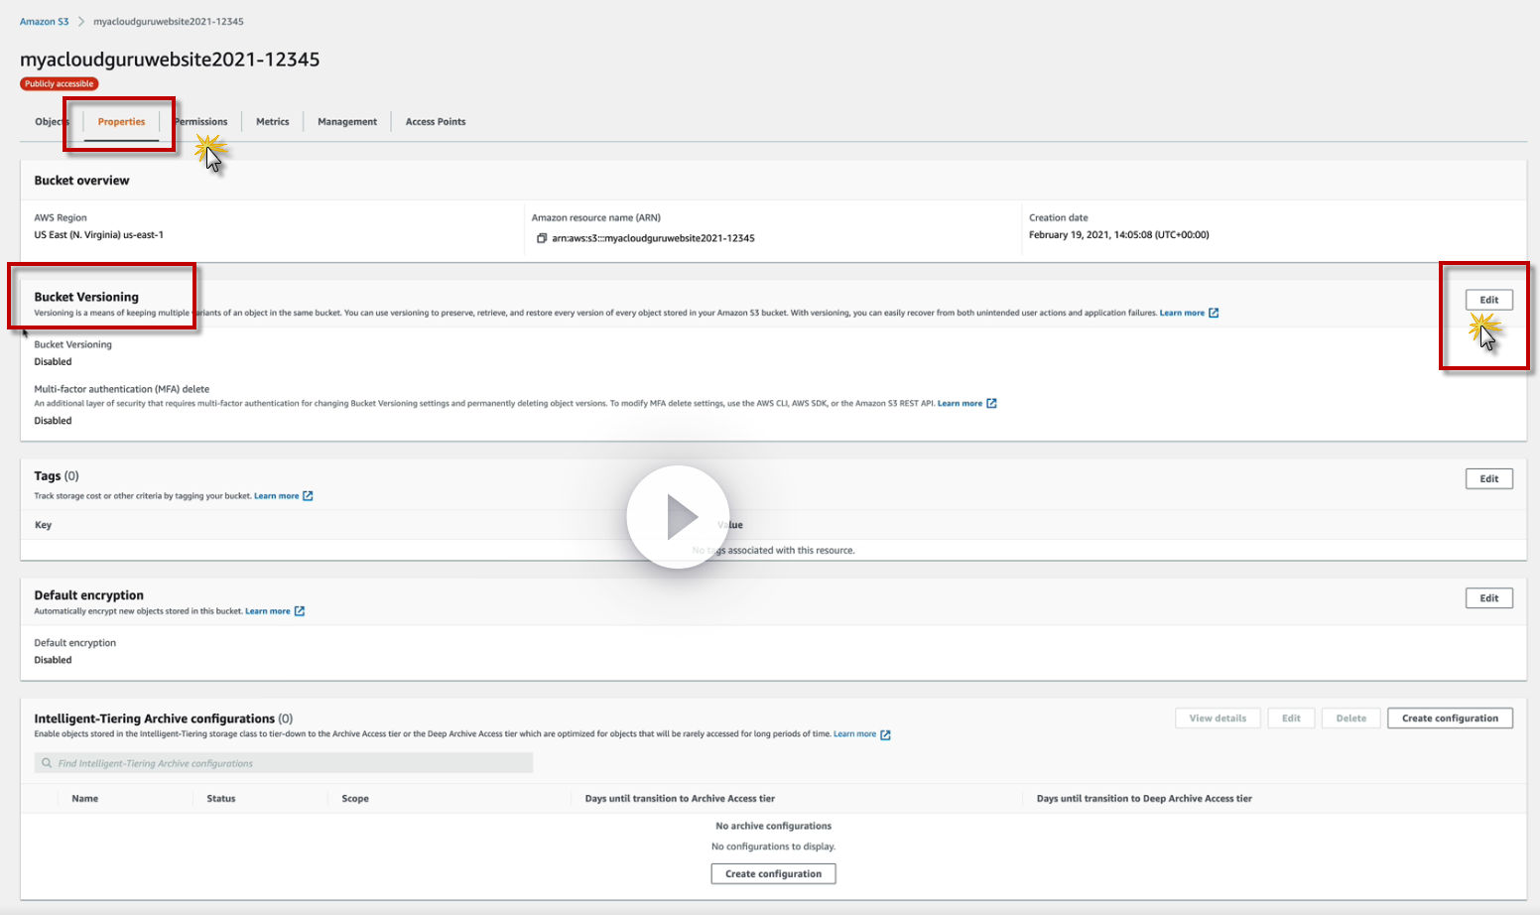Click the Disabled status under the Bucket Versioning label
Viewport: 1540px width, 915px height.
[x=53, y=362]
